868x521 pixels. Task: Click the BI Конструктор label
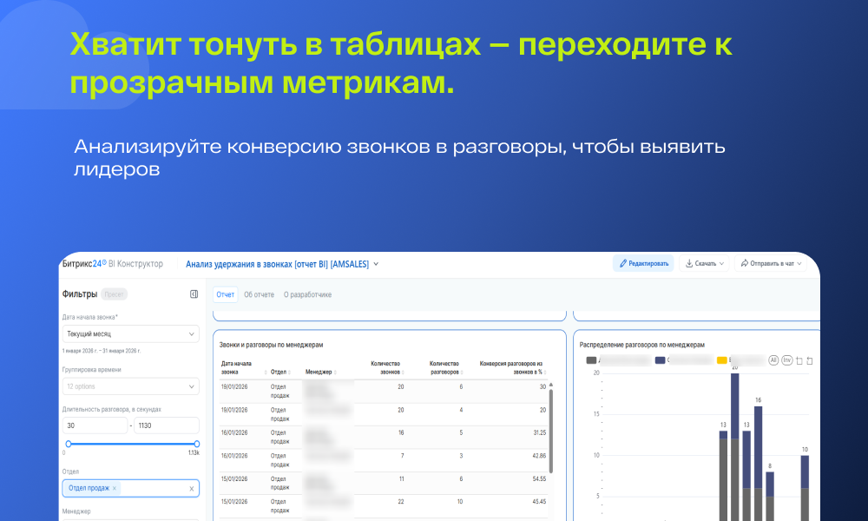coord(135,264)
